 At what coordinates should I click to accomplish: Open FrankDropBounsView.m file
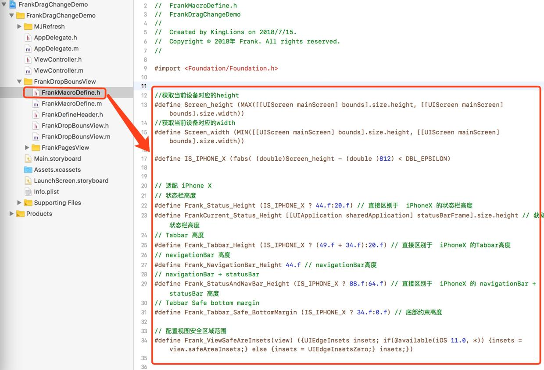pos(76,137)
